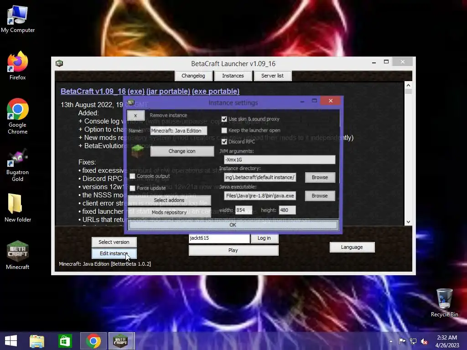The image size is (467, 350).
Task: Switch to the Changelog tab
Action: [x=193, y=76]
